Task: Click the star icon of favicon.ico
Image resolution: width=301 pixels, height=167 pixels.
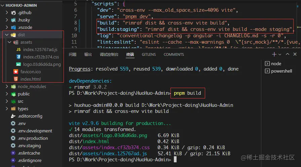Action: [16, 72]
